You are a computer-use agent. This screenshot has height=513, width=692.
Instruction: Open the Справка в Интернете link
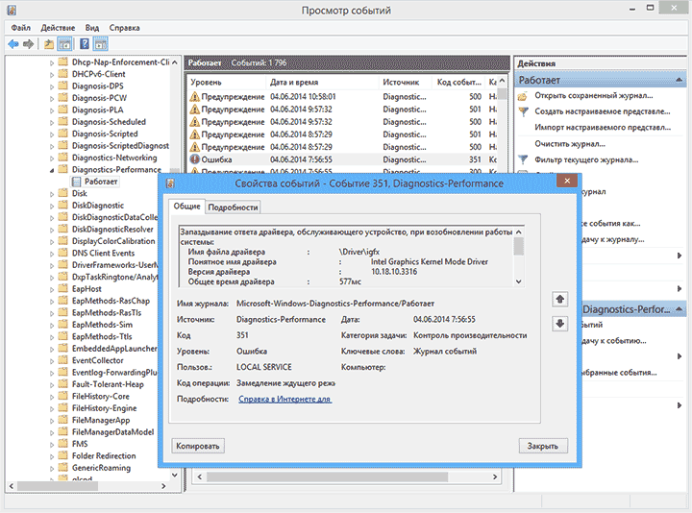pos(284,399)
